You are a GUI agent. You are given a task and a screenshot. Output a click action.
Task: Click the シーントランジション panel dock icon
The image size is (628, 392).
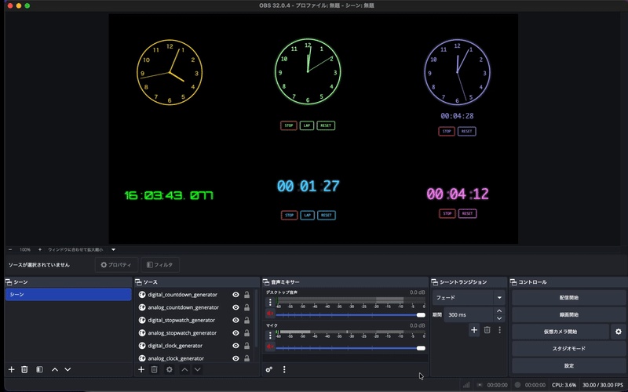point(435,282)
